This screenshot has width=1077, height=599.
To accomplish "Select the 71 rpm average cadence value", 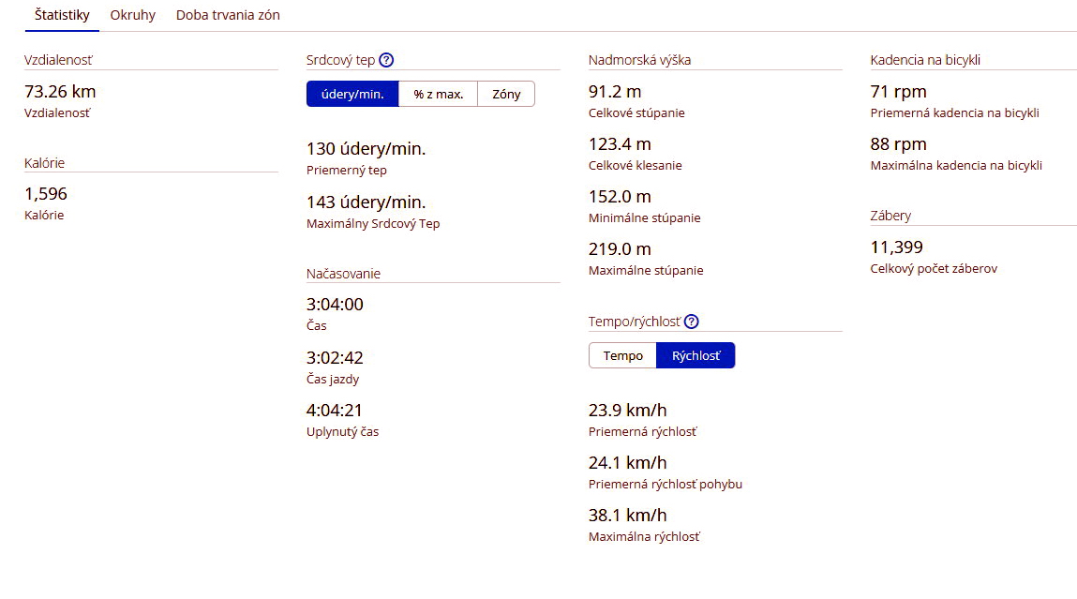I will click(x=898, y=92).
